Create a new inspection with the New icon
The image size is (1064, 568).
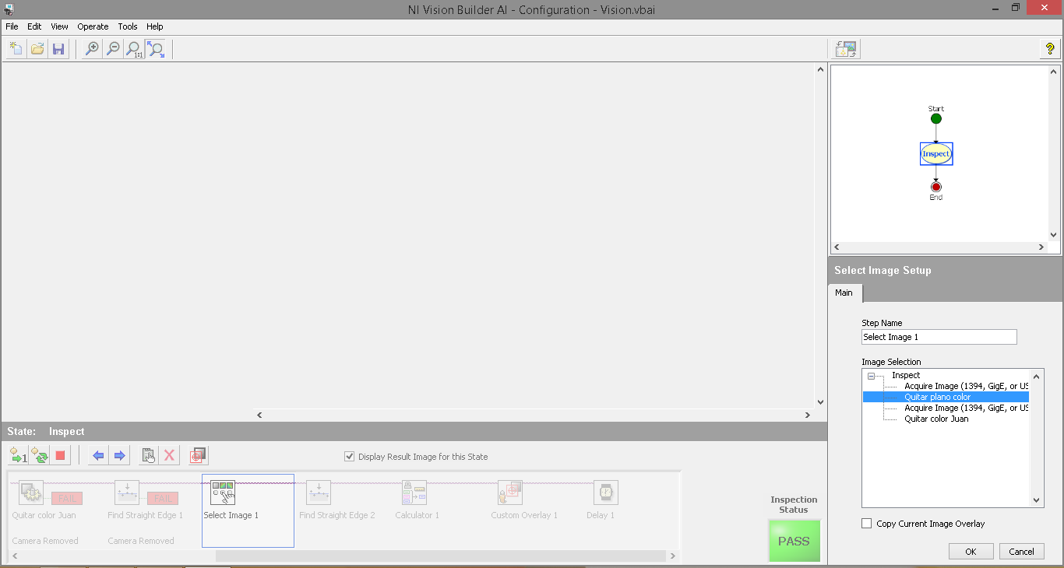point(16,49)
